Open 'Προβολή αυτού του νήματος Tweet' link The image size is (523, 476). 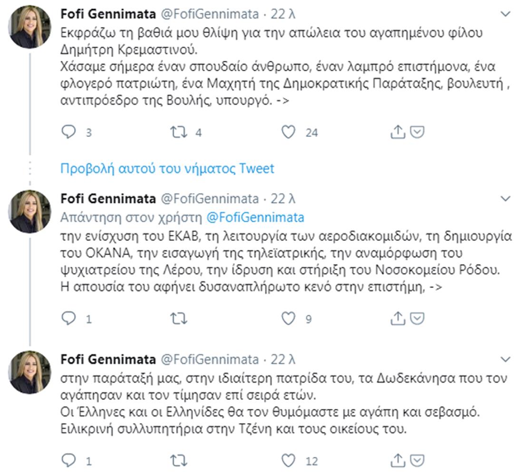coord(167,168)
